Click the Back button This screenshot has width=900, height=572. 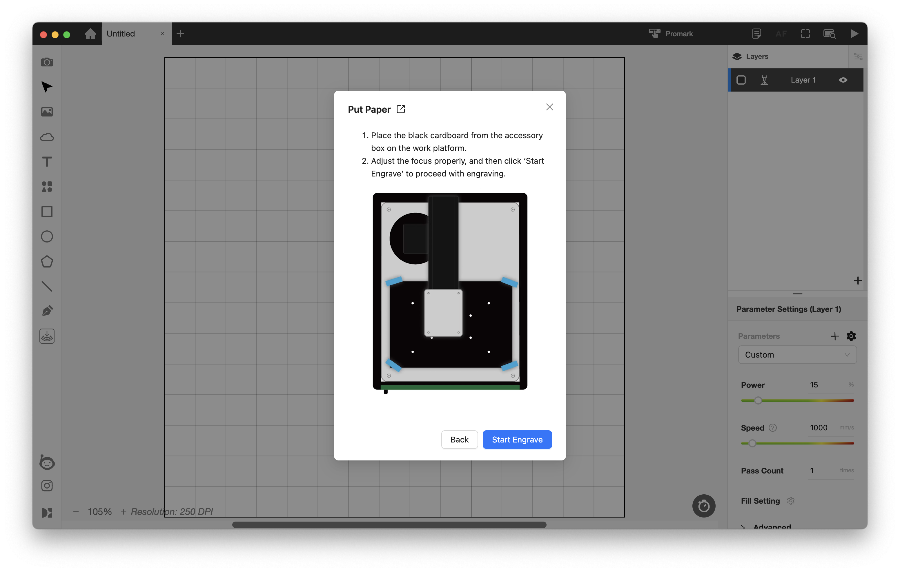click(459, 439)
